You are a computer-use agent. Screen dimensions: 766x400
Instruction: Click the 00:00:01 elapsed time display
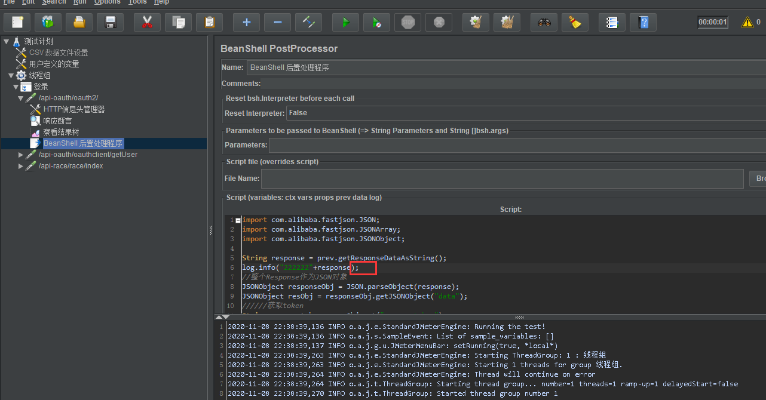pyautogui.click(x=713, y=23)
